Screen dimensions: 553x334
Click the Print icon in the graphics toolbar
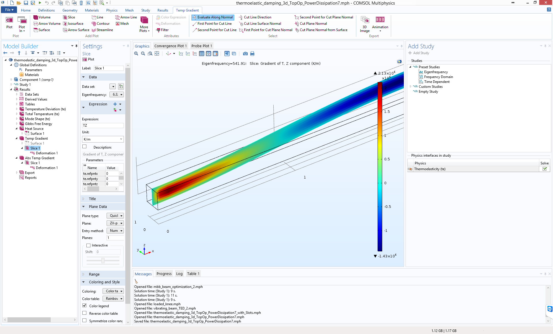252,54
